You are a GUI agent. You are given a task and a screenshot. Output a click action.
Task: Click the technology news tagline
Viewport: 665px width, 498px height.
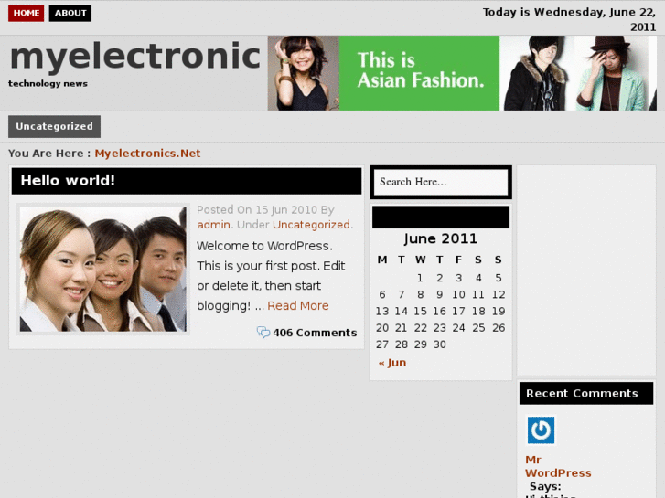[48, 83]
